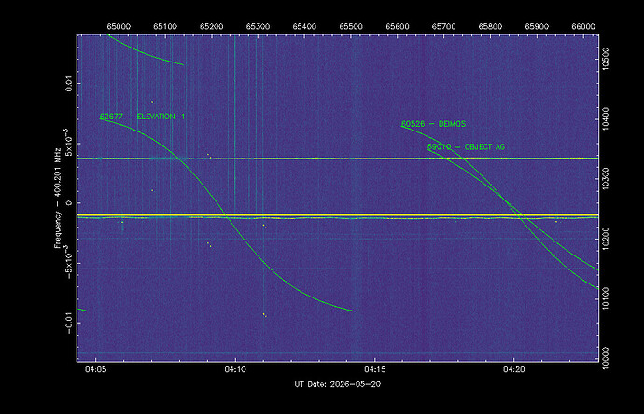Image resolution: width=644 pixels, height=414 pixels.
Task: Click the 04:15 time axis label
Action: (x=374, y=369)
